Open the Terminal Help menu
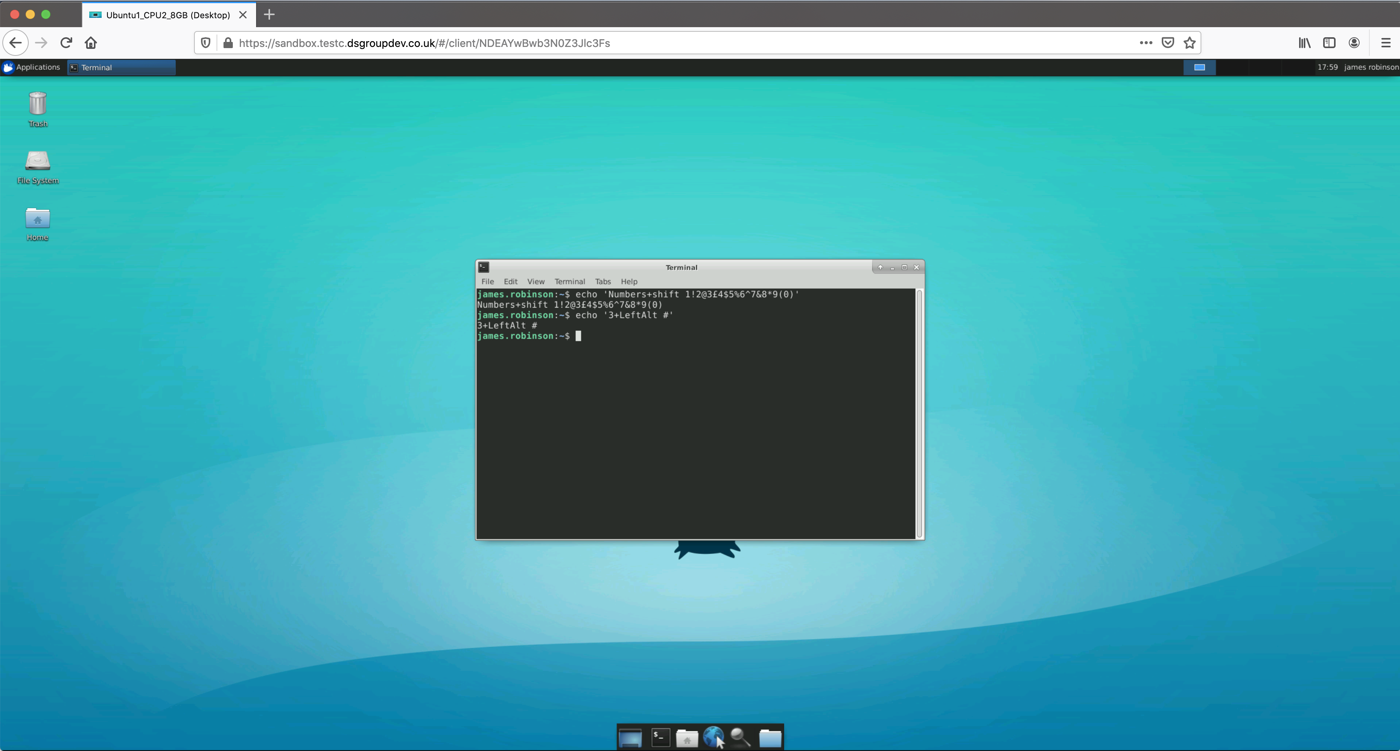Screen dimensions: 1400x751 point(629,282)
